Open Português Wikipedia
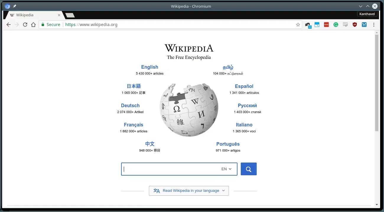 coord(228,144)
